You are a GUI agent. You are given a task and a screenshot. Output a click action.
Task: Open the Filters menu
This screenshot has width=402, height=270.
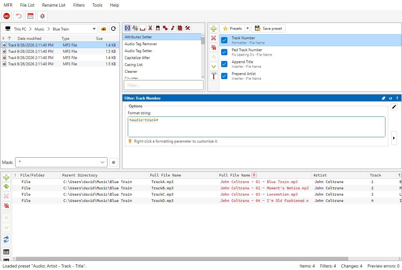(x=79, y=5)
